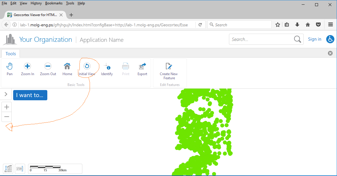337x176 pixels.
Task: Click the Application Name text
Action: click(102, 40)
